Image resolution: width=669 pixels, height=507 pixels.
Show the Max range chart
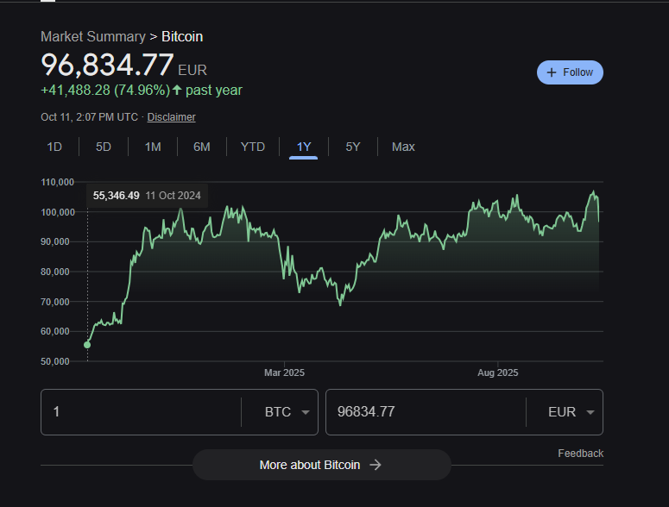tap(403, 147)
